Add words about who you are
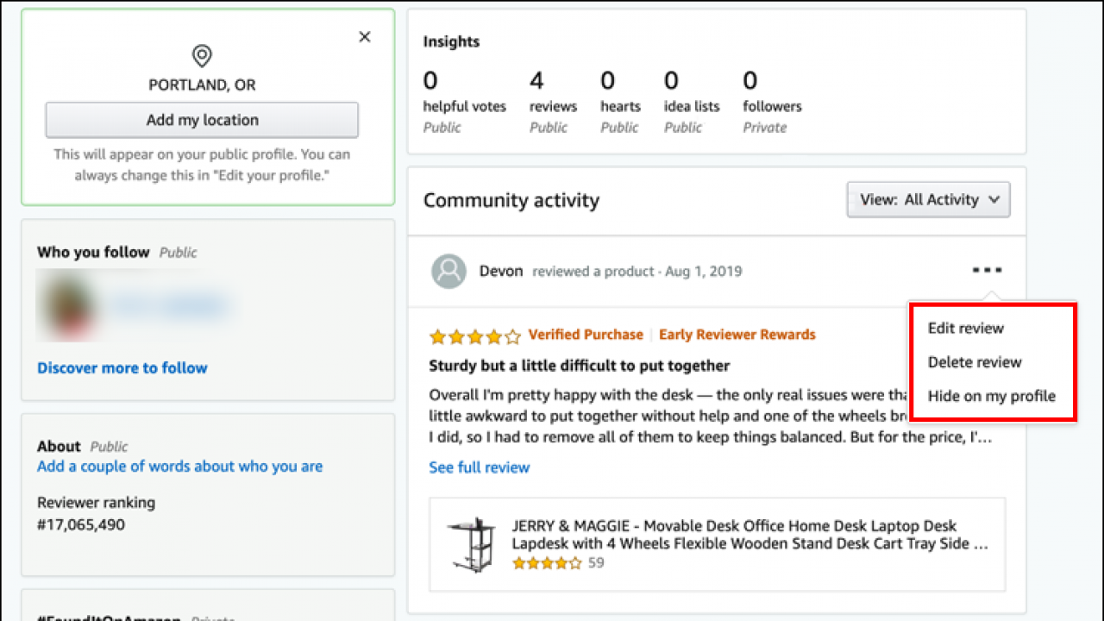The width and height of the screenshot is (1104, 621). tap(179, 466)
